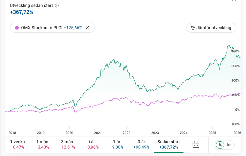Open Jämför utveckling comparison button
Viewport: 246px width, 156px height.
click(211, 28)
